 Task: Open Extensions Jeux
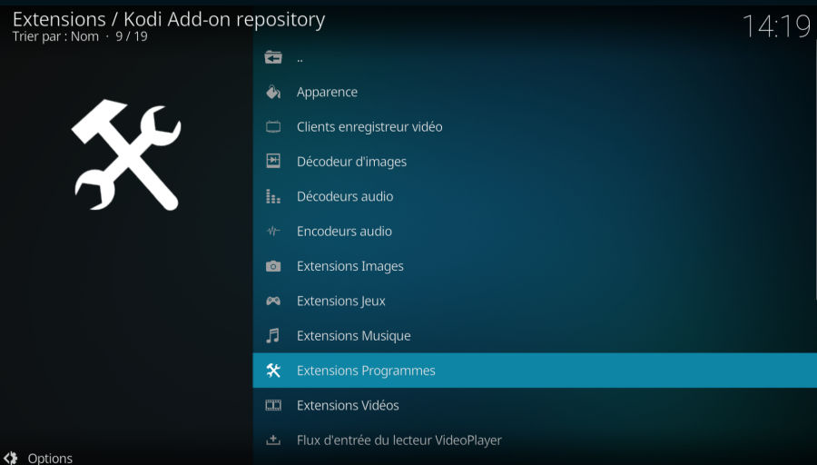pyautogui.click(x=535, y=301)
